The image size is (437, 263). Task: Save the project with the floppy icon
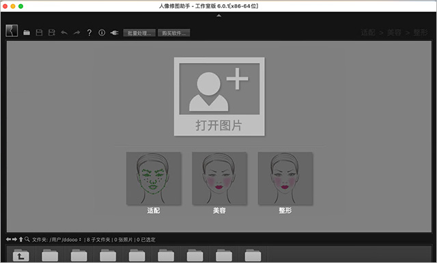[x=40, y=33]
